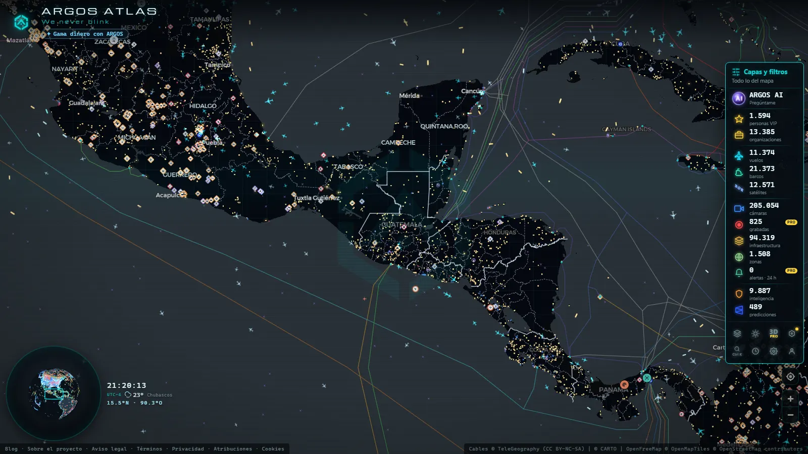Open the settings gear icon
Image resolution: width=808 pixels, height=454 pixels.
(774, 351)
